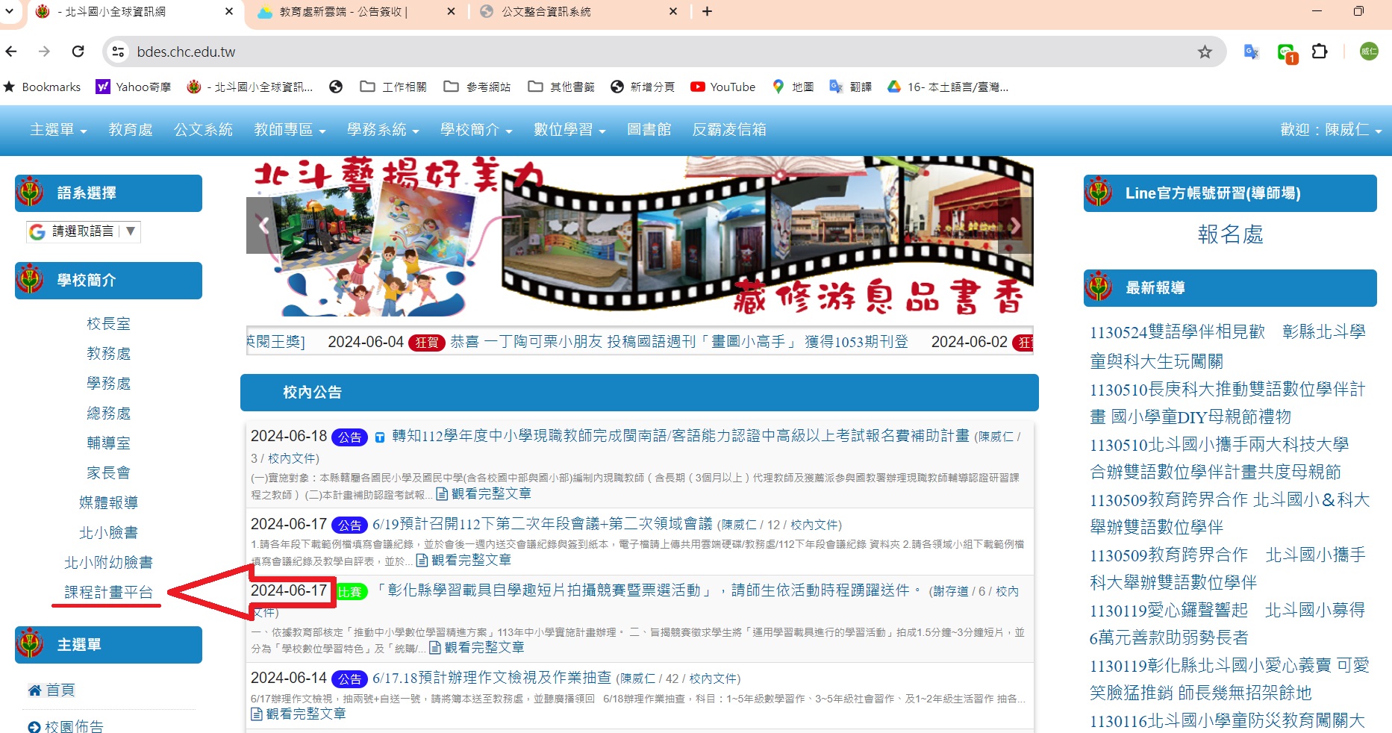Click 報名處 registration link
This screenshot has width=1392, height=733.
[x=1230, y=234]
